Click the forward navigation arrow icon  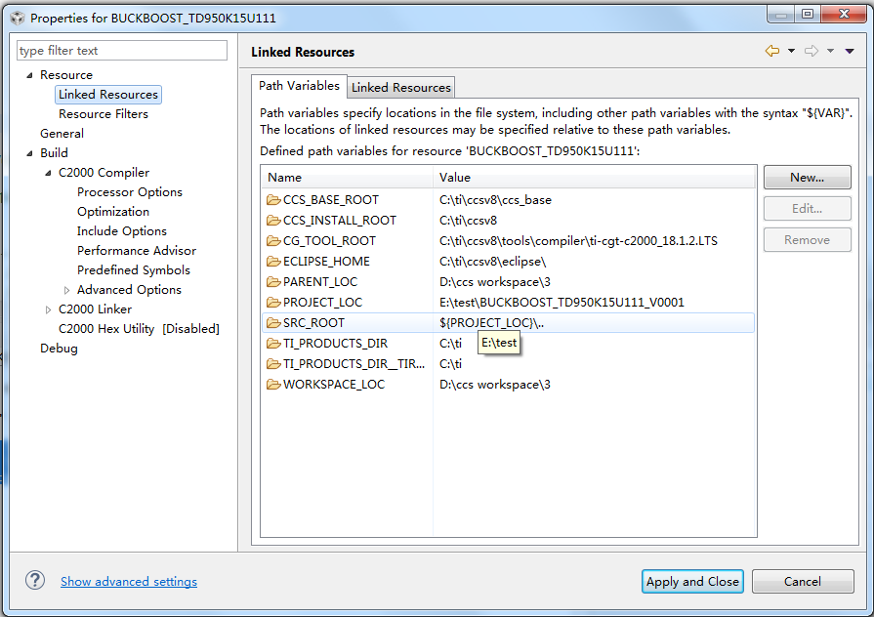pyautogui.click(x=811, y=52)
